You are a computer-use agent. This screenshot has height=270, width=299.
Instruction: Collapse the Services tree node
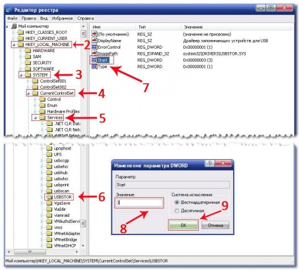click(35, 118)
